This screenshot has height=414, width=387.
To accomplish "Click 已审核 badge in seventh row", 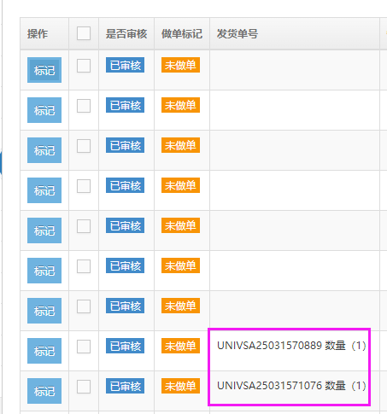I will 125,306.
